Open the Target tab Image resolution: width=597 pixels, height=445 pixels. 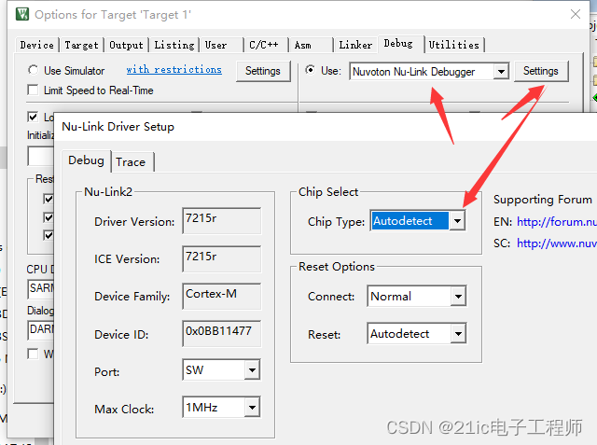pyautogui.click(x=81, y=45)
